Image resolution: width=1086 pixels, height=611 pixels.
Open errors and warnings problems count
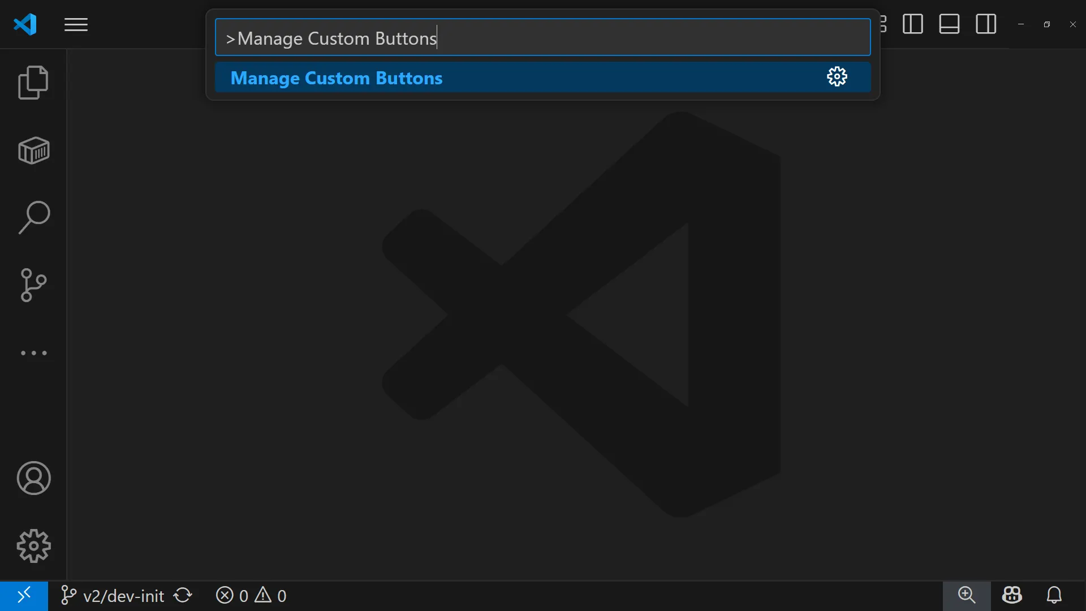tap(251, 596)
